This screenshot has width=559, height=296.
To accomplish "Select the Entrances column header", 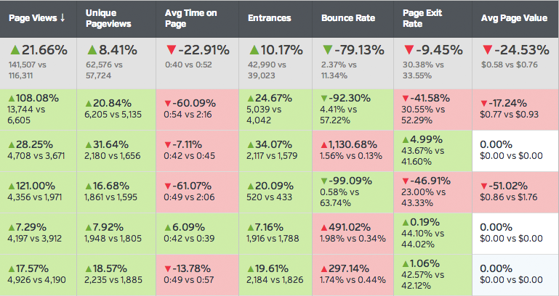I will pos(270,17).
